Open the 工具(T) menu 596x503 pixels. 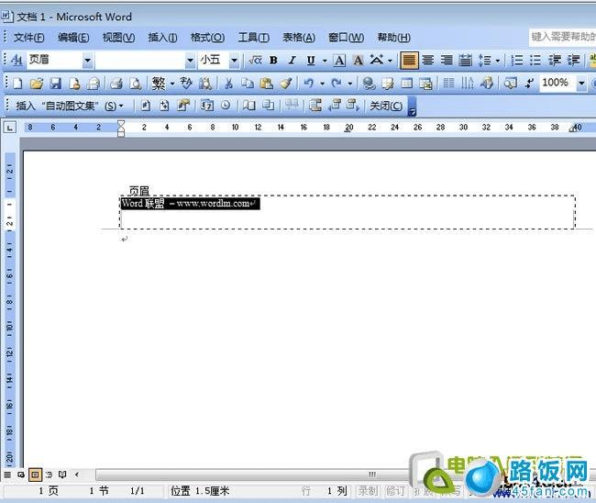[254, 38]
